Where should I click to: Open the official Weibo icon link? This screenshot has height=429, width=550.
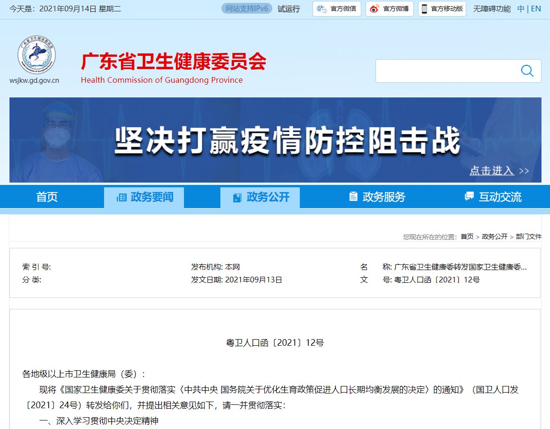(x=375, y=9)
